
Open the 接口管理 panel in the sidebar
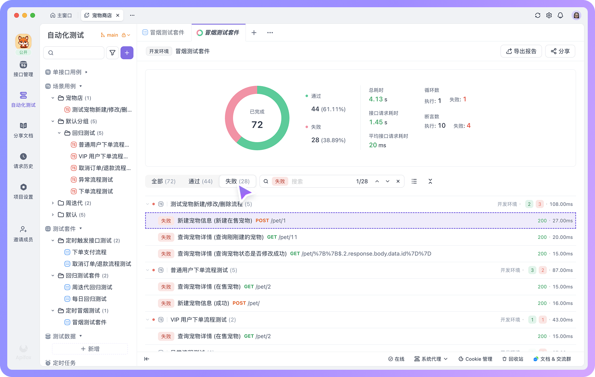(23, 68)
